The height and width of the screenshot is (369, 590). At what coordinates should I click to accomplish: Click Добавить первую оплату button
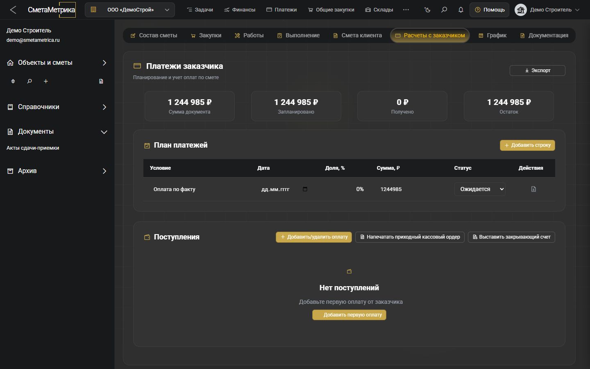[x=349, y=315]
